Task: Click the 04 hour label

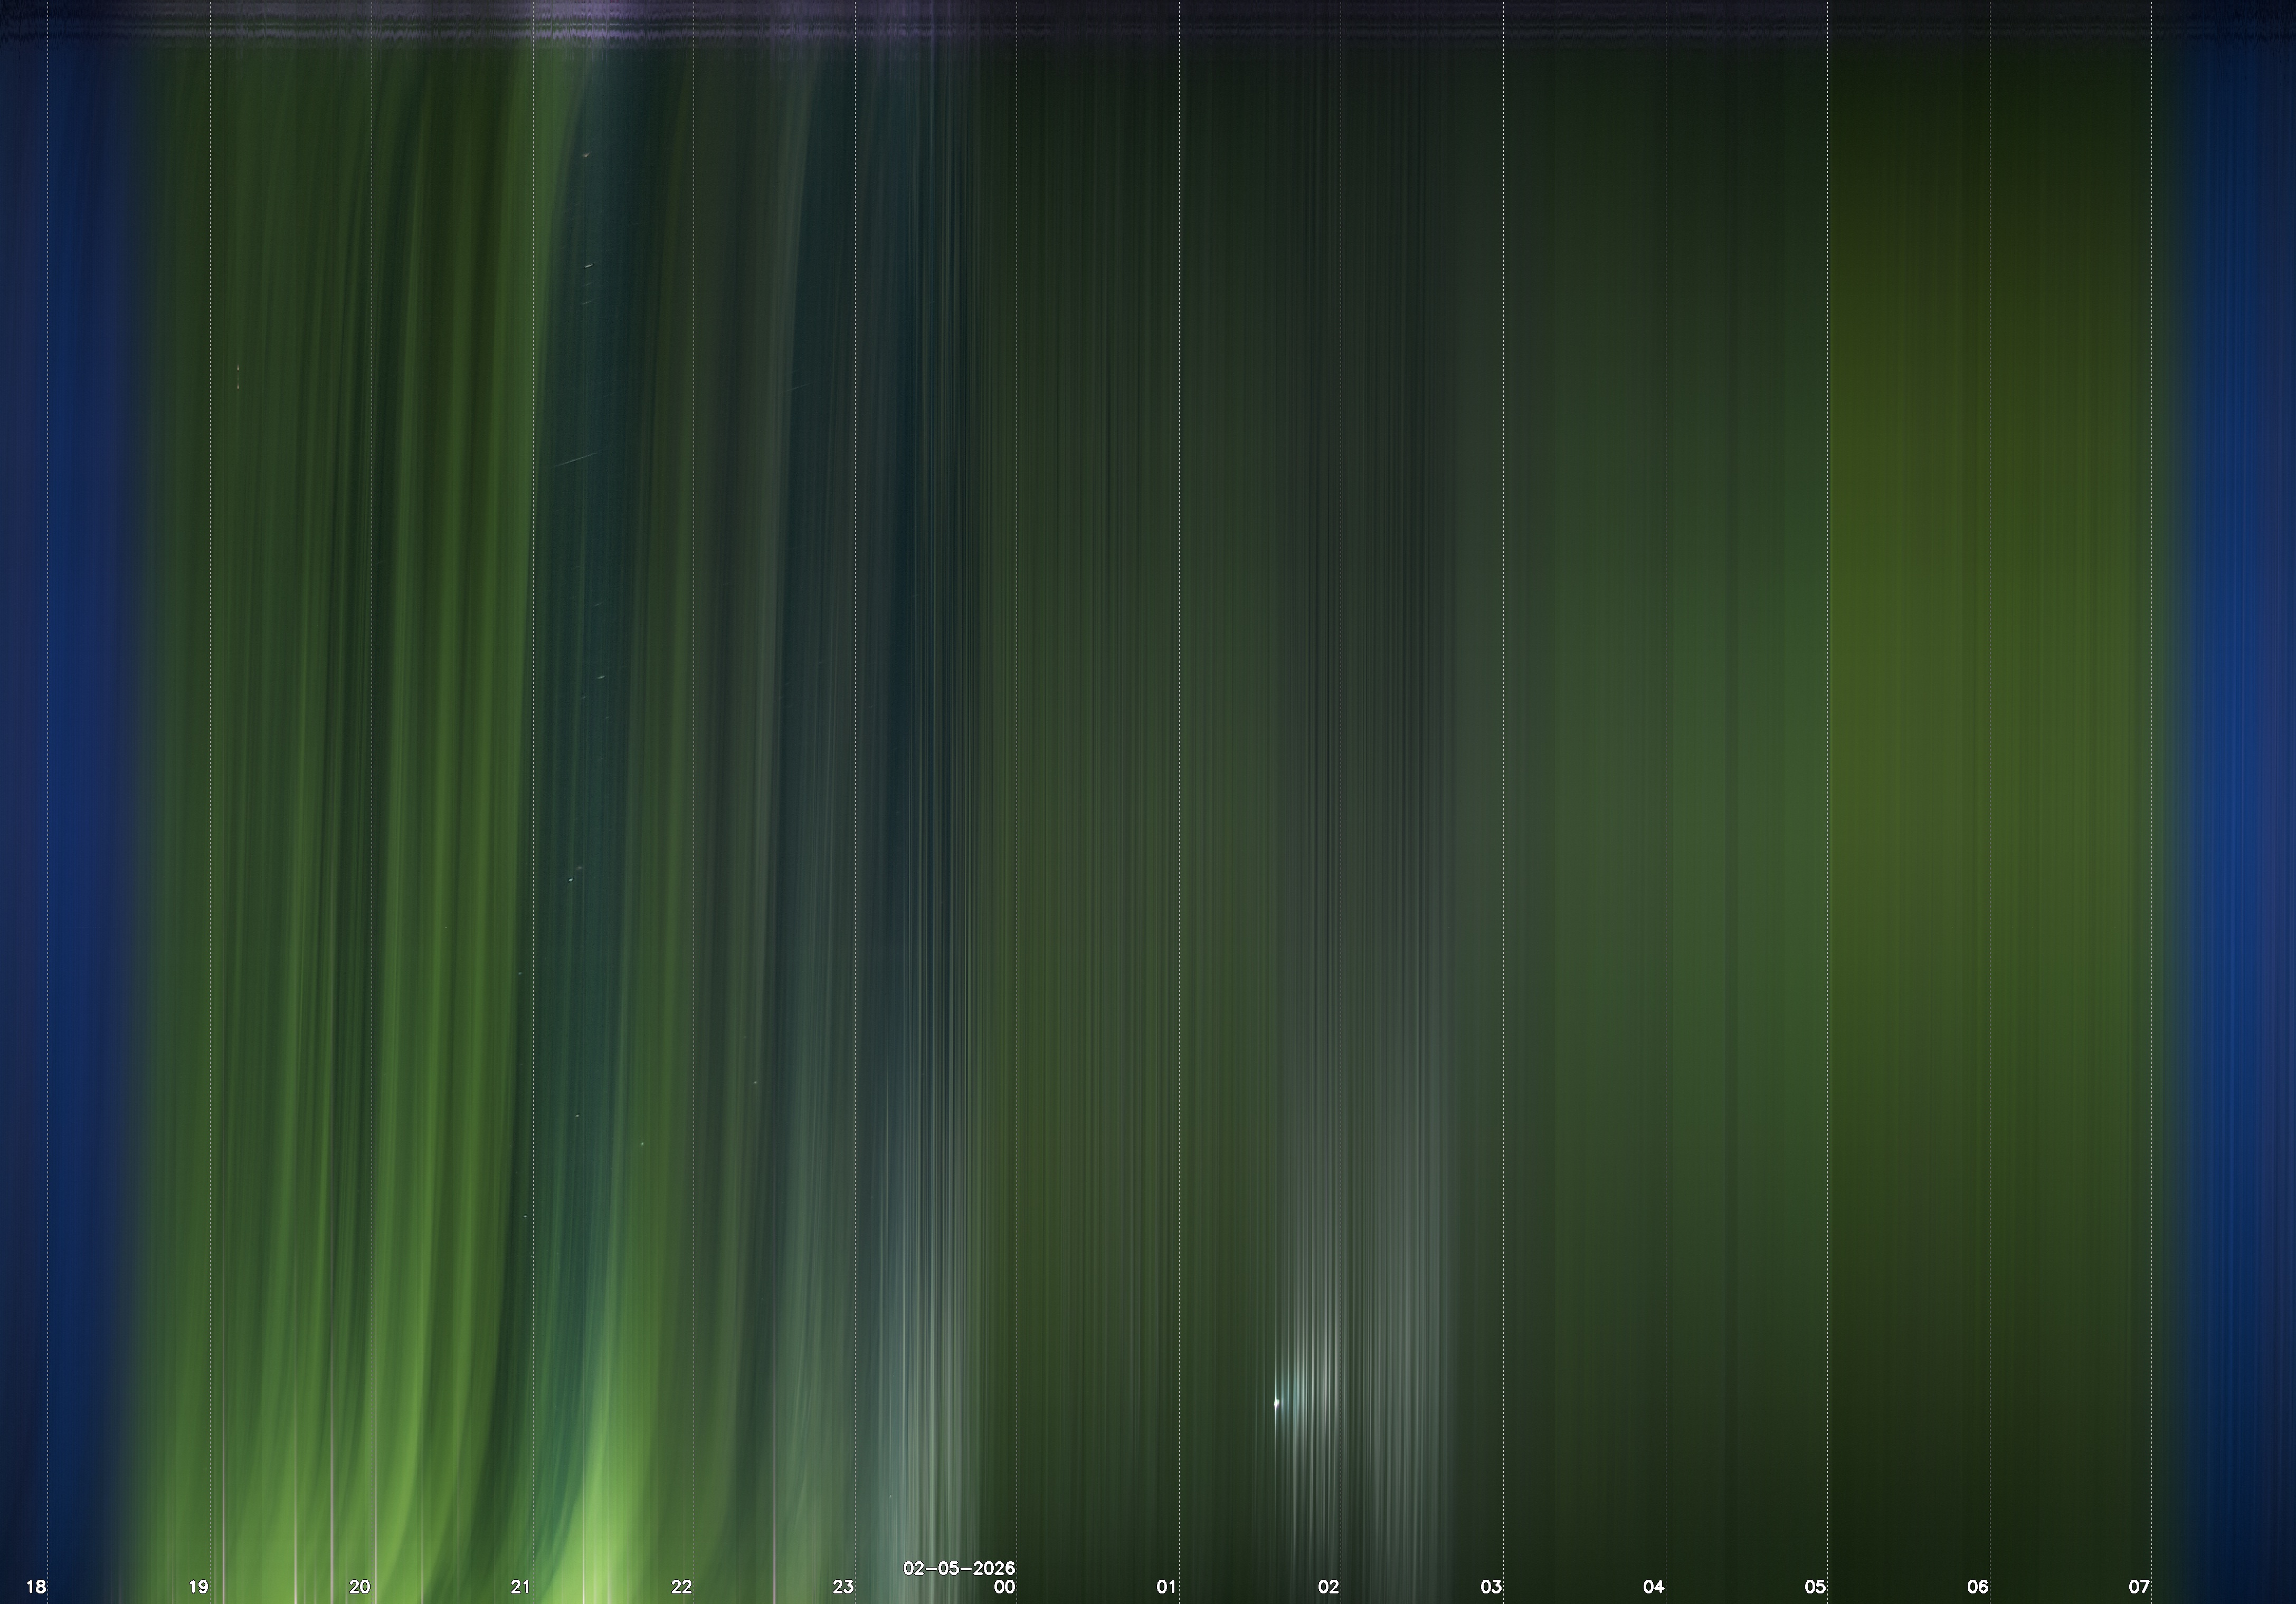Action: pyautogui.click(x=1653, y=1586)
